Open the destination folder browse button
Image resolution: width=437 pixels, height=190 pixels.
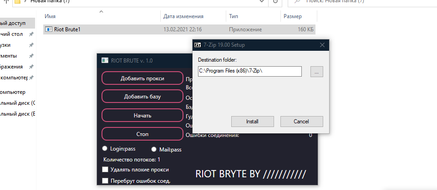pos(317,72)
